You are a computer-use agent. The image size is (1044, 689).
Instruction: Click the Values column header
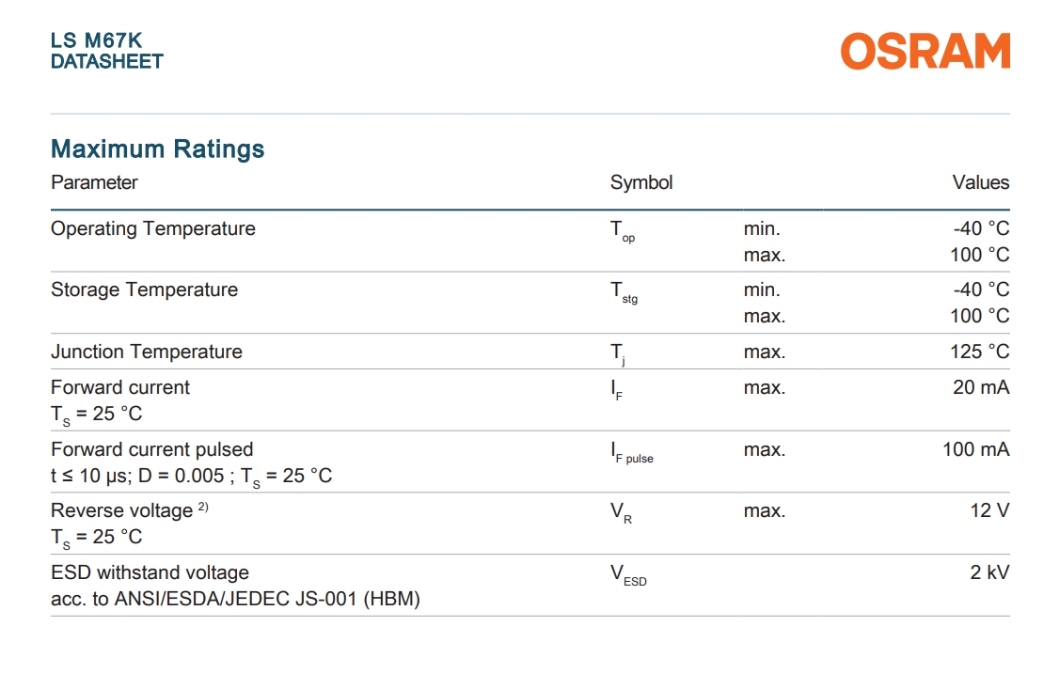click(981, 182)
